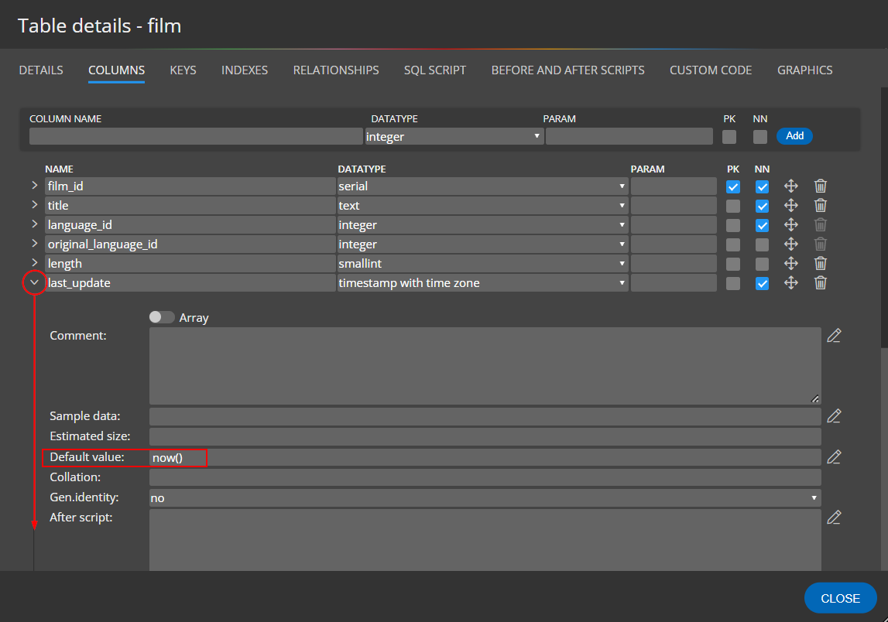Click the Add button to add a column
The height and width of the screenshot is (622, 888).
(x=794, y=135)
